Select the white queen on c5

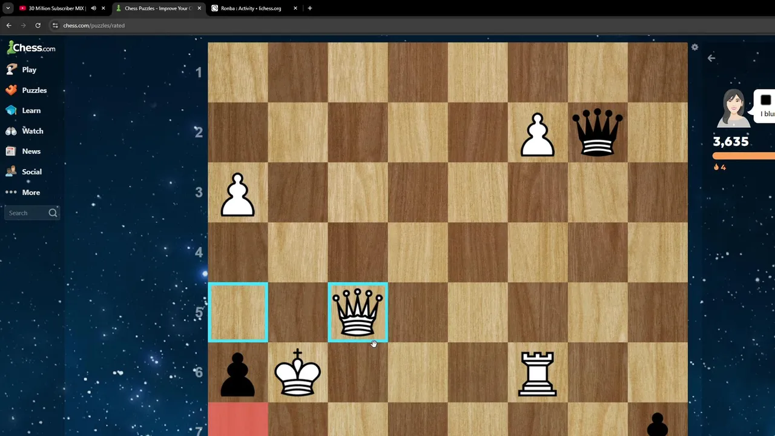click(x=358, y=312)
